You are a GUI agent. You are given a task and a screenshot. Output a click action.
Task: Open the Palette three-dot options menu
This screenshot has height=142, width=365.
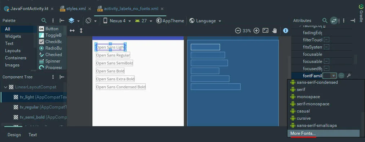tap(53, 20)
